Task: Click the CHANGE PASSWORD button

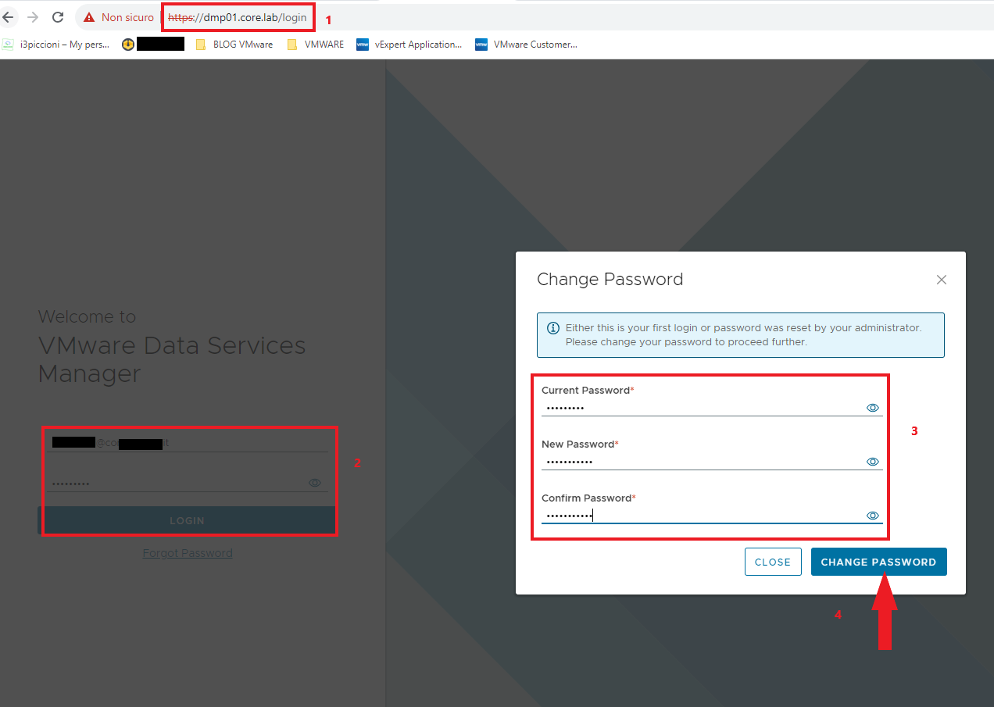Action: [x=878, y=562]
